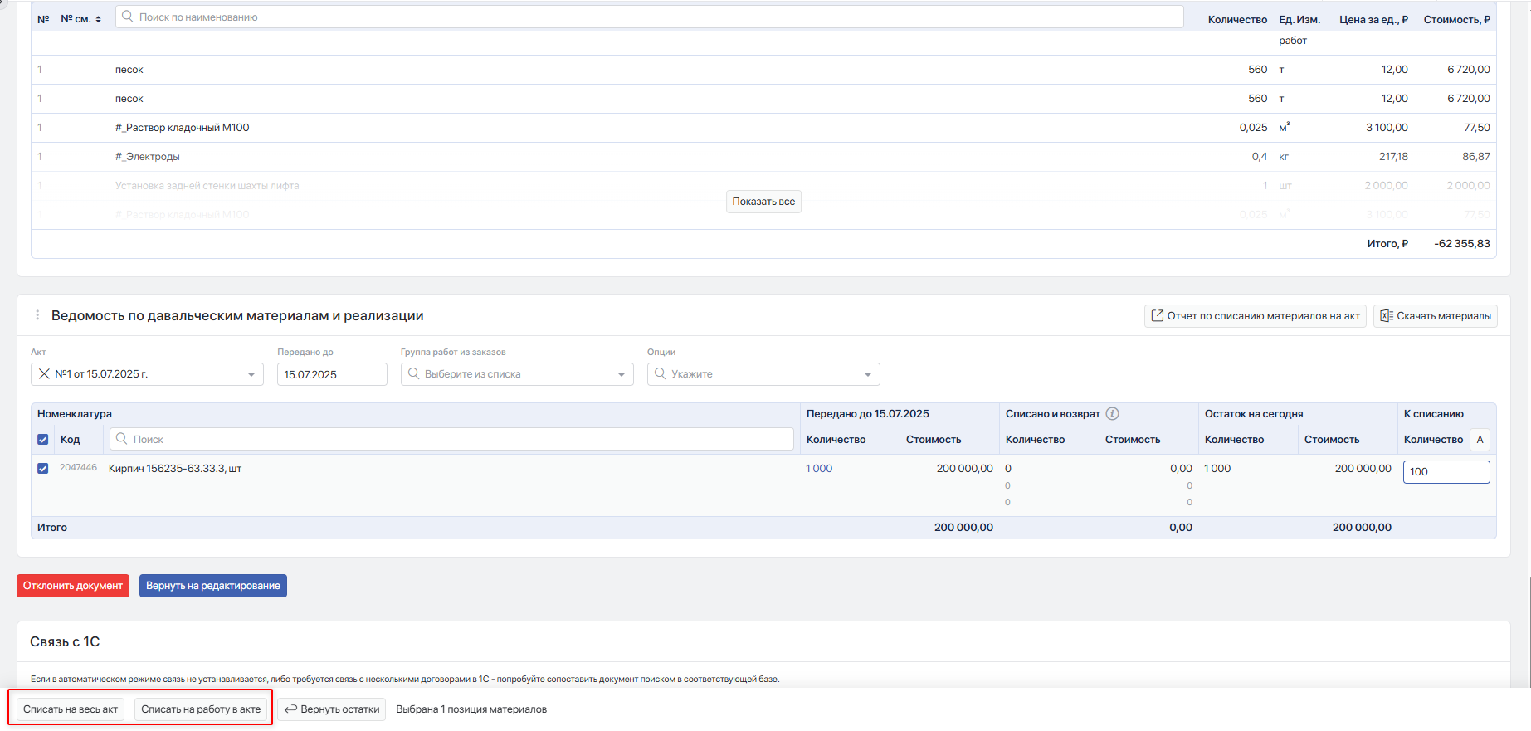This screenshot has height=731, width=1531.
Task: Toggle the select-all checkbox beside Код
Action: (x=43, y=440)
